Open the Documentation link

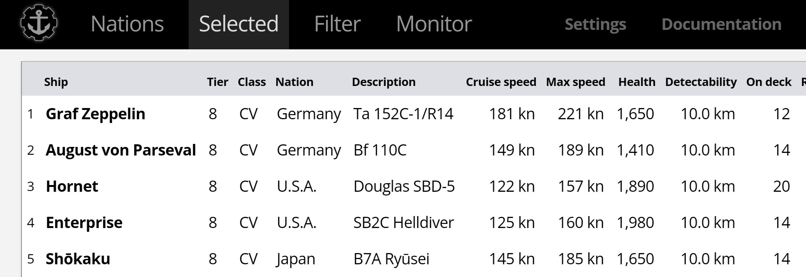pos(721,24)
